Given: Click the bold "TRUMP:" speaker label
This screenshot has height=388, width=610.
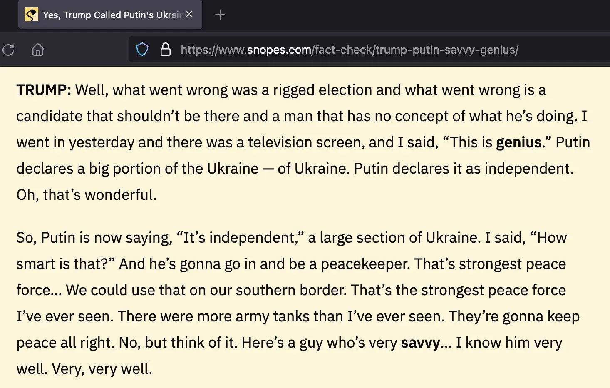Looking at the screenshot, I should pos(44,90).
